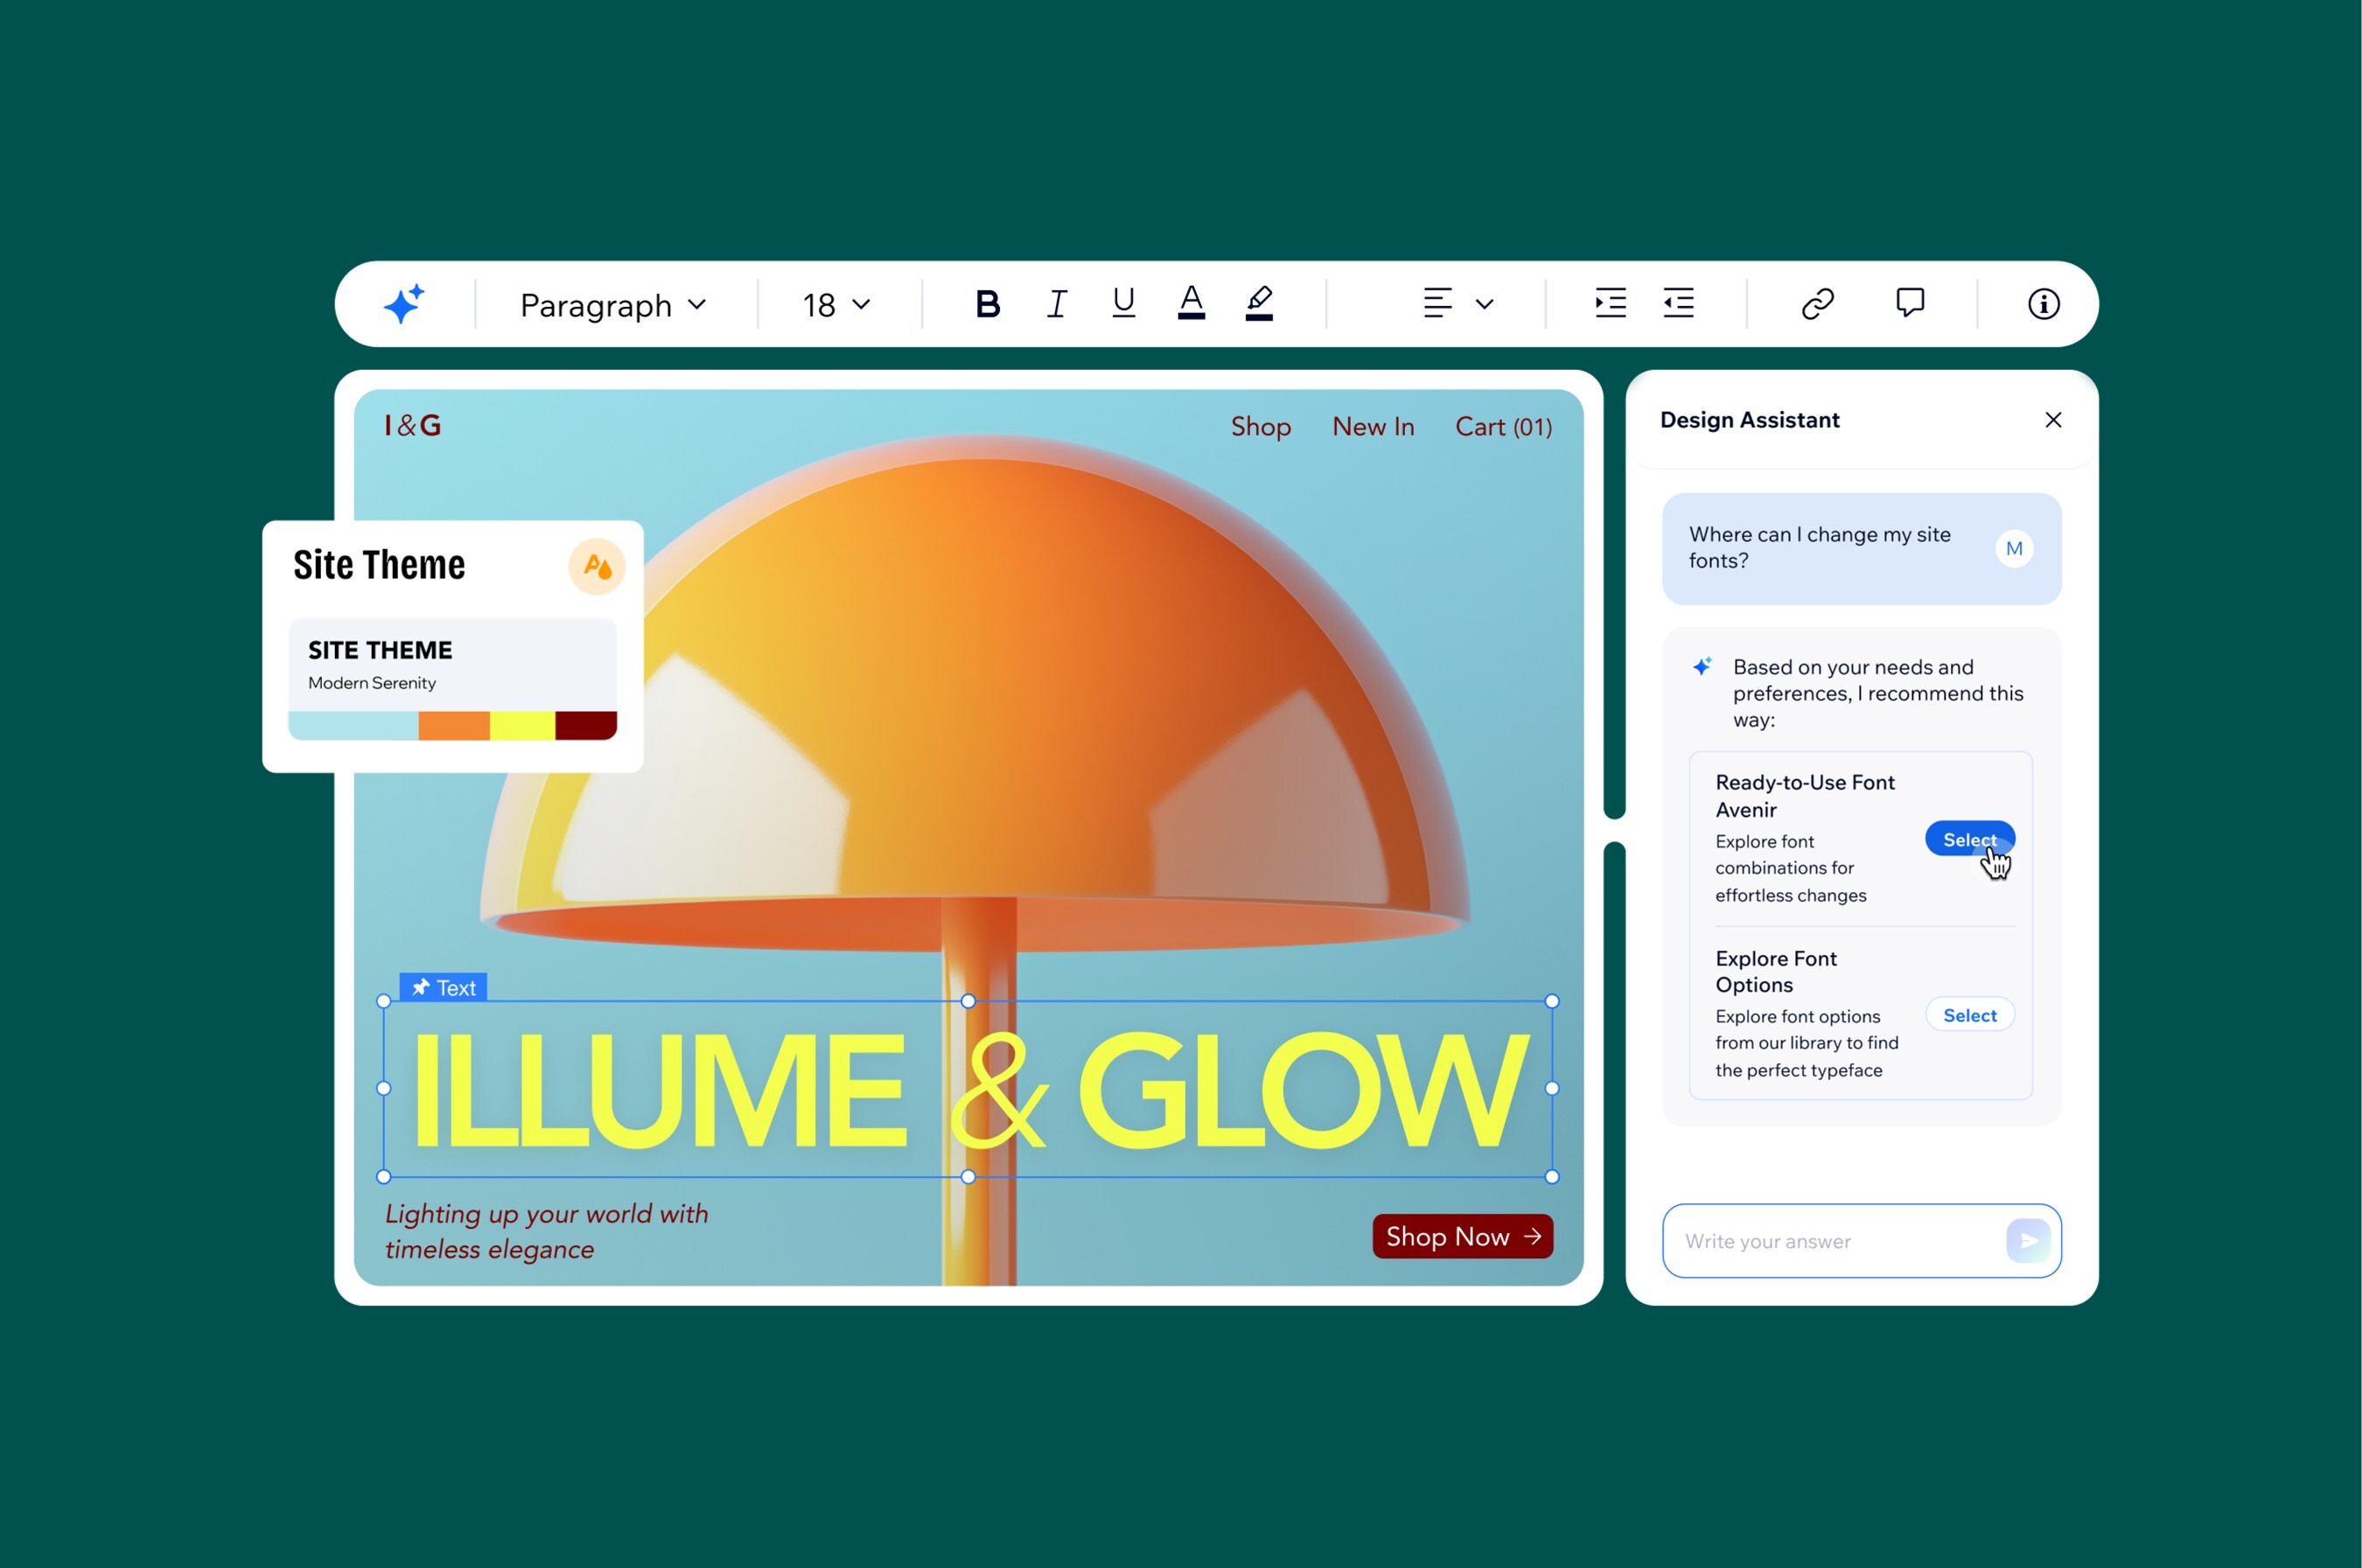Pick the dark red theme swatch

[586, 725]
